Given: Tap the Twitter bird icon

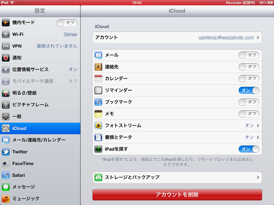Looking at the screenshot, I should pos(5,152).
